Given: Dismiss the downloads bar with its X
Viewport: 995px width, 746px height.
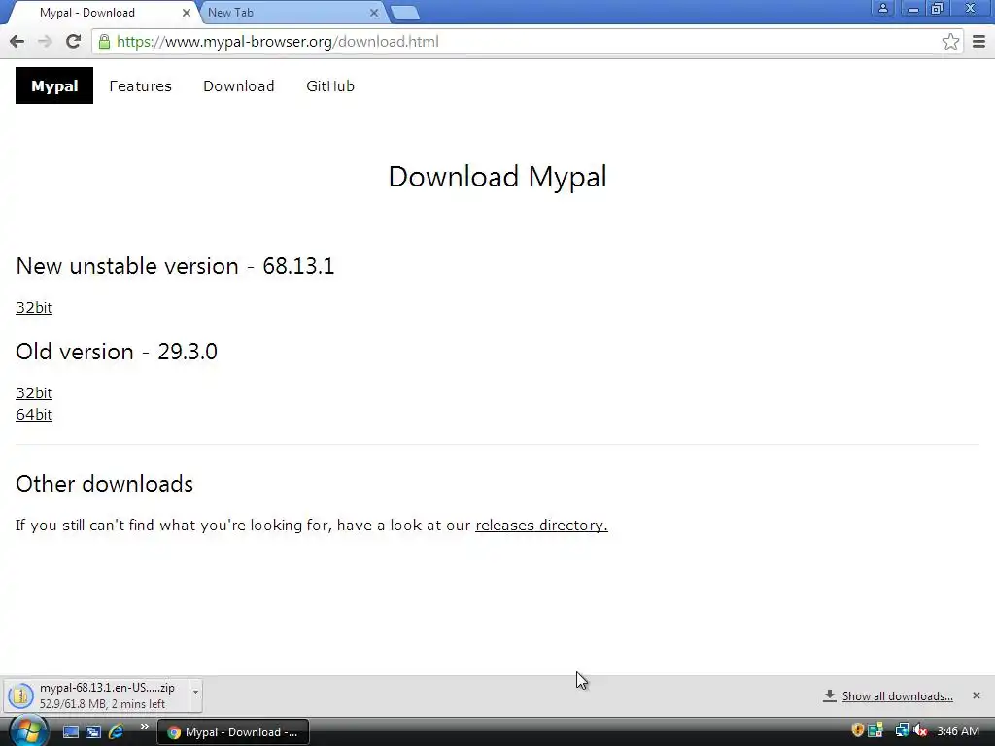Looking at the screenshot, I should pos(976,695).
